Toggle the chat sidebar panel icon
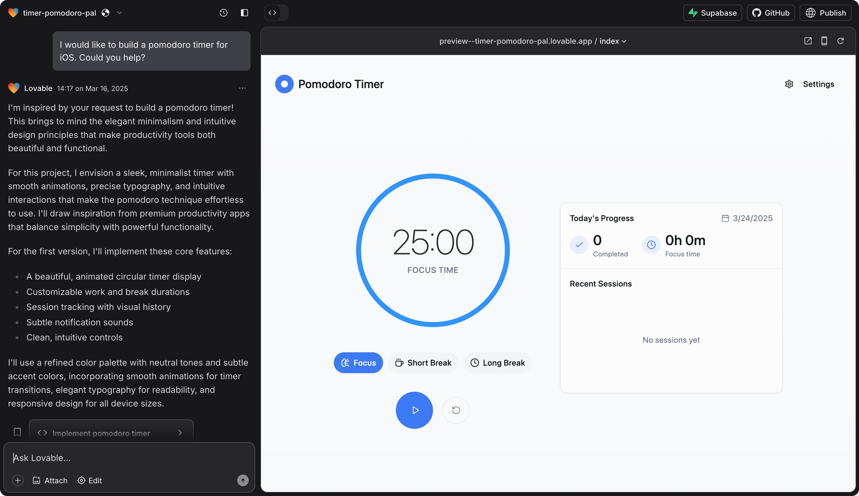This screenshot has width=859, height=496. tap(244, 13)
